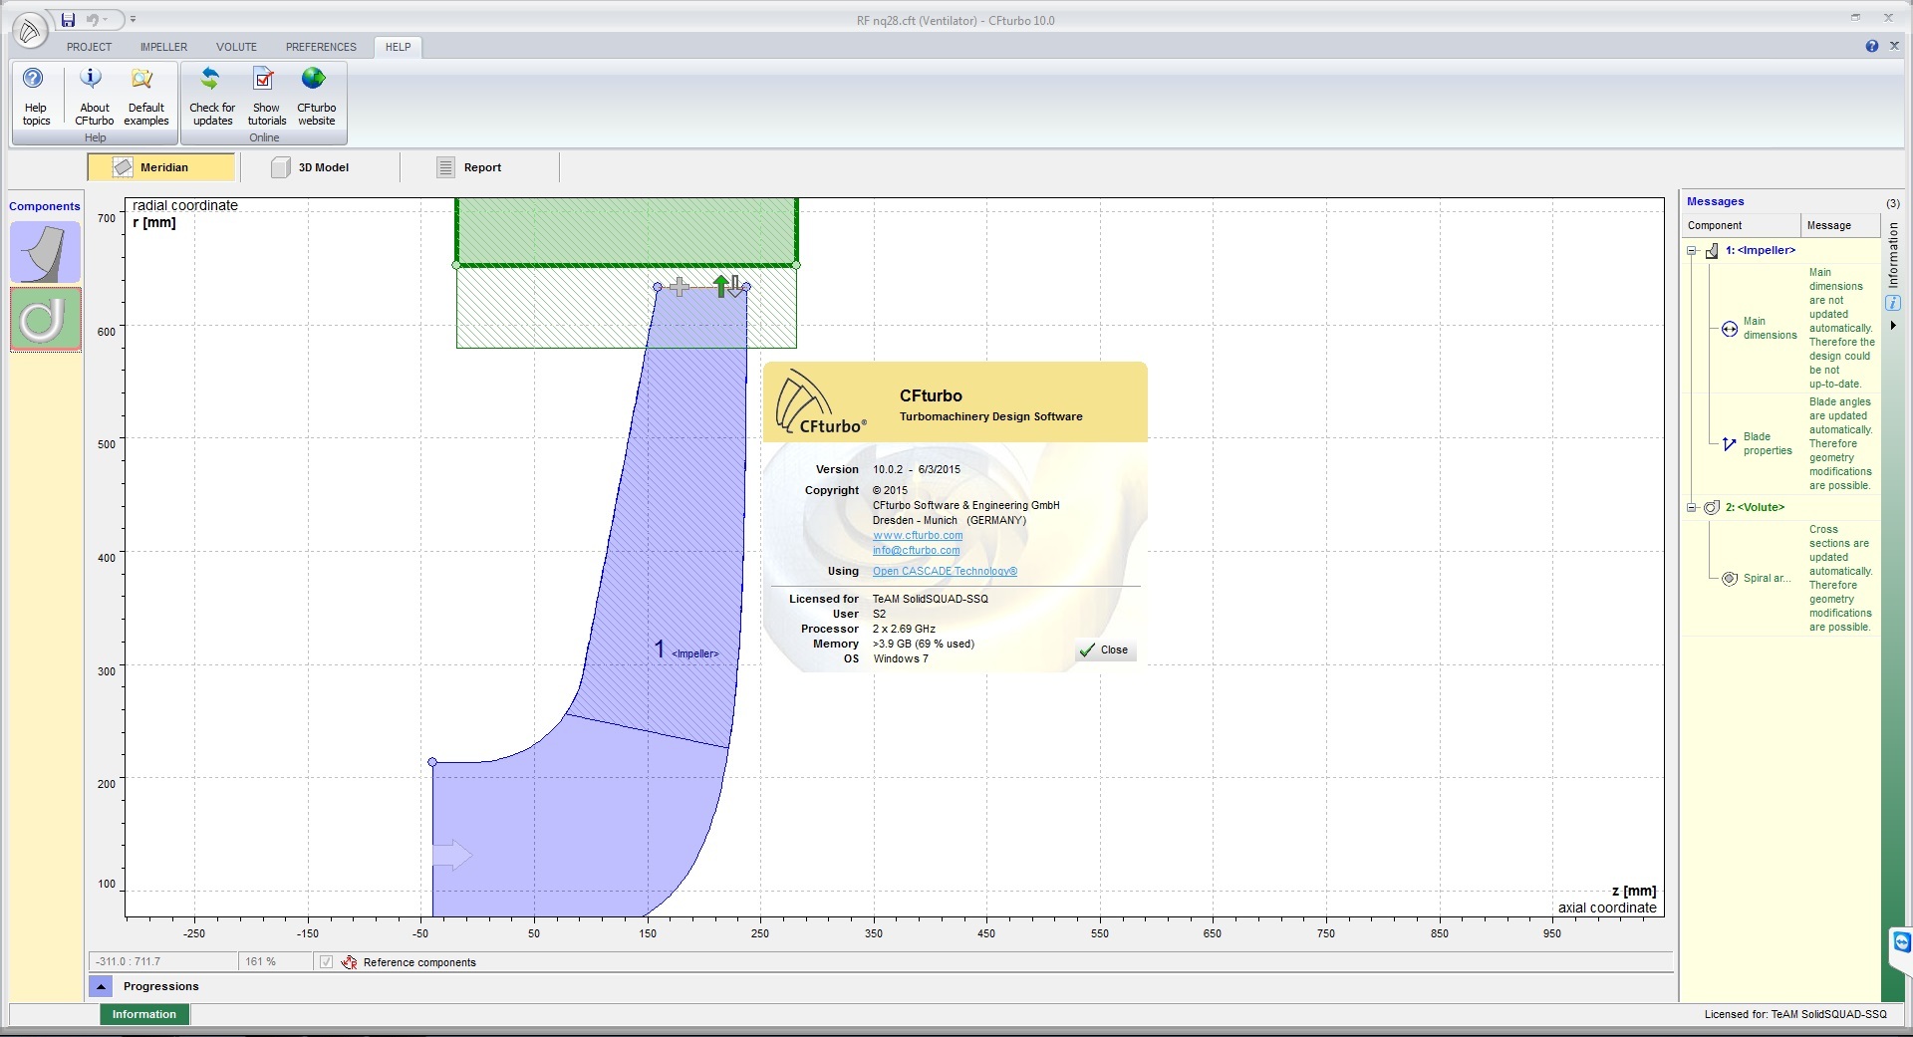Click the CFturbo logo in about dialog
The image size is (1913, 1037).
[819, 401]
